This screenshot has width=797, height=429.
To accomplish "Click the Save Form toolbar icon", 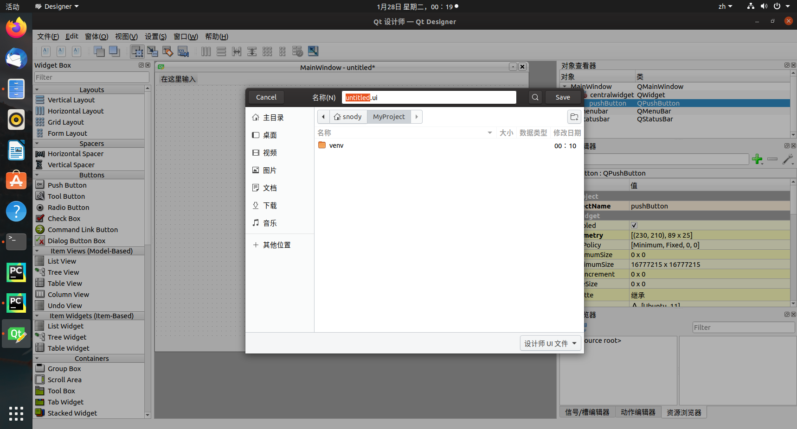I will 77,51.
